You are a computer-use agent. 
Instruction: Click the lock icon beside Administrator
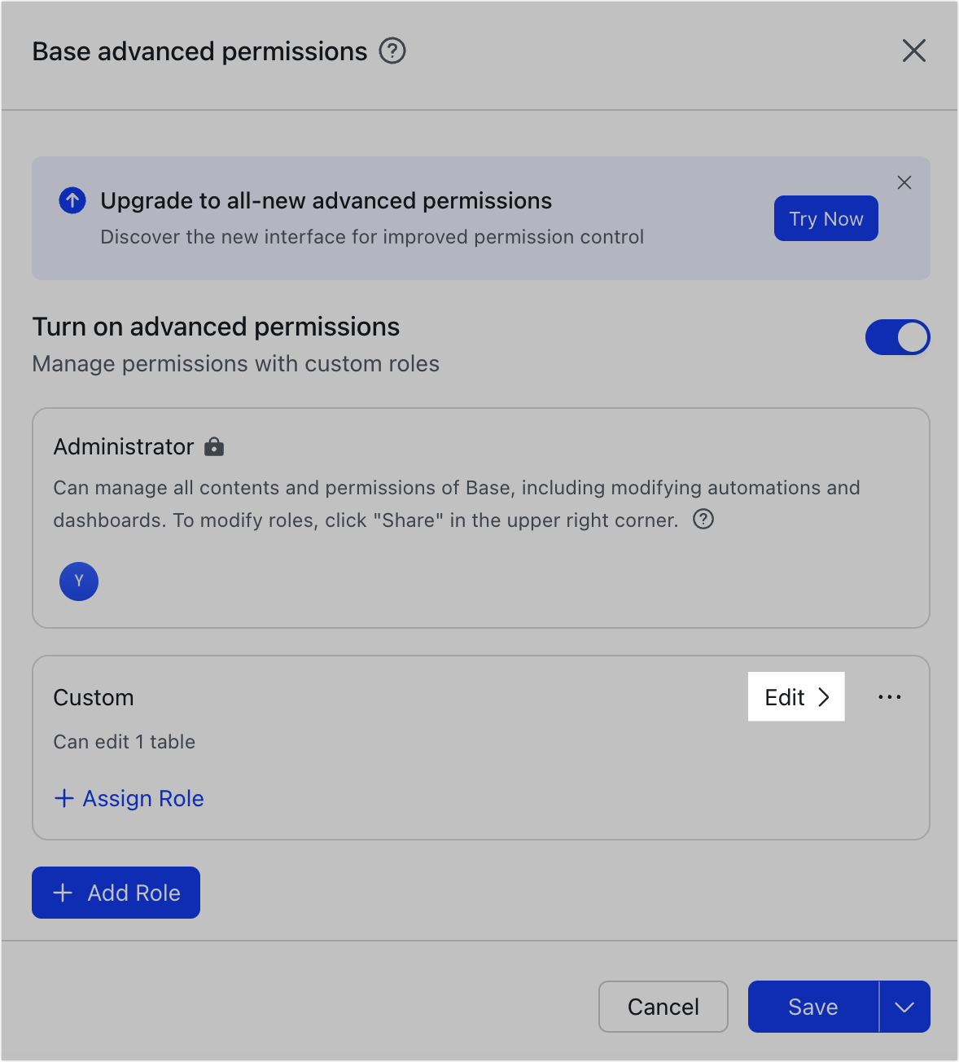pyautogui.click(x=214, y=446)
